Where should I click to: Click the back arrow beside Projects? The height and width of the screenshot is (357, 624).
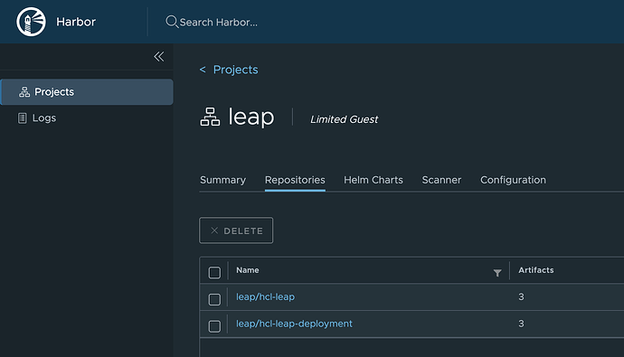pyautogui.click(x=203, y=70)
